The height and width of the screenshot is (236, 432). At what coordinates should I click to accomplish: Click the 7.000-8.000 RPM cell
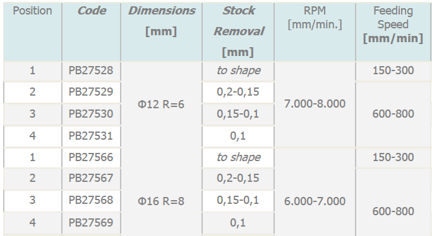tap(315, 104)
